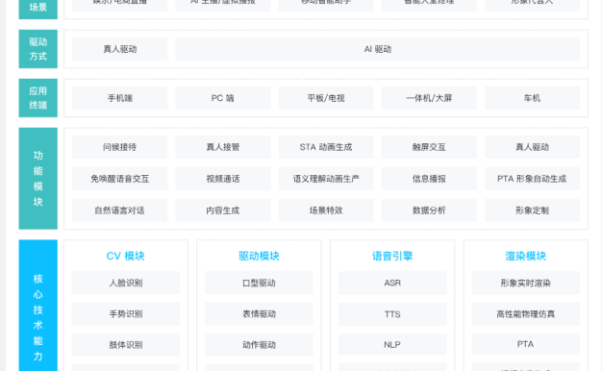The height and width of the screenshot is (371, 602).
Task: Click the 车机 terminal box
Action: [532, 98]
